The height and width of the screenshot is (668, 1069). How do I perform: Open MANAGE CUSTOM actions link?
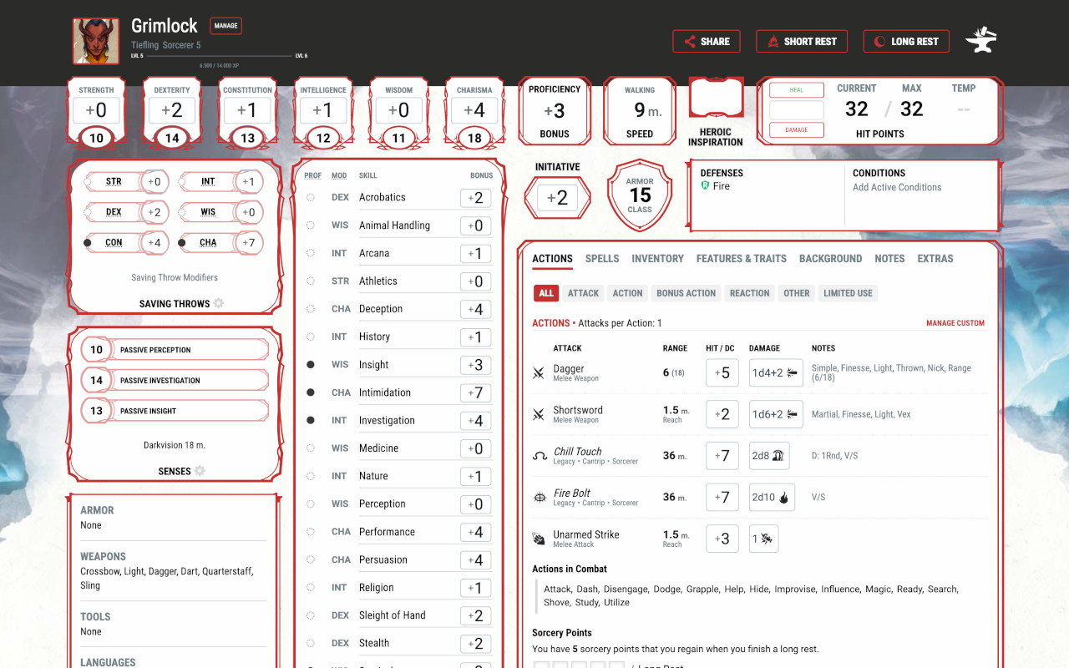point(955,322)
